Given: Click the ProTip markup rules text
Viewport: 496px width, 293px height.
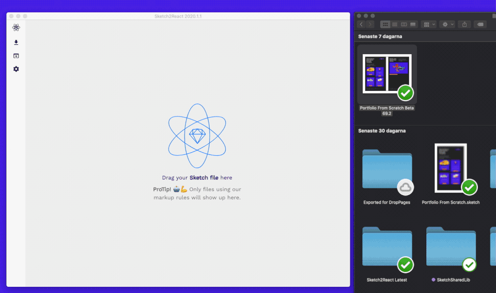Looking at the screenshot, I should [x=197, y=193].
